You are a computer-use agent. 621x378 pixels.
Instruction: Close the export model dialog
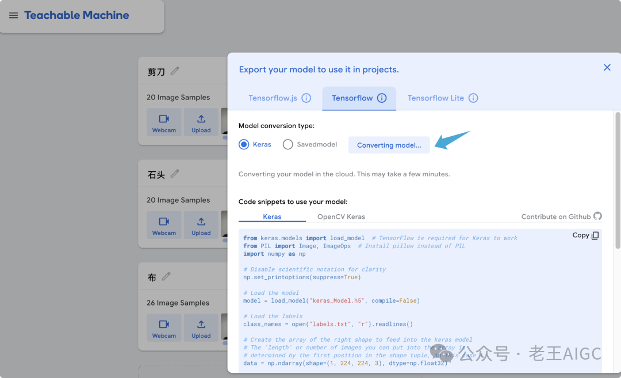click(607, 68)
